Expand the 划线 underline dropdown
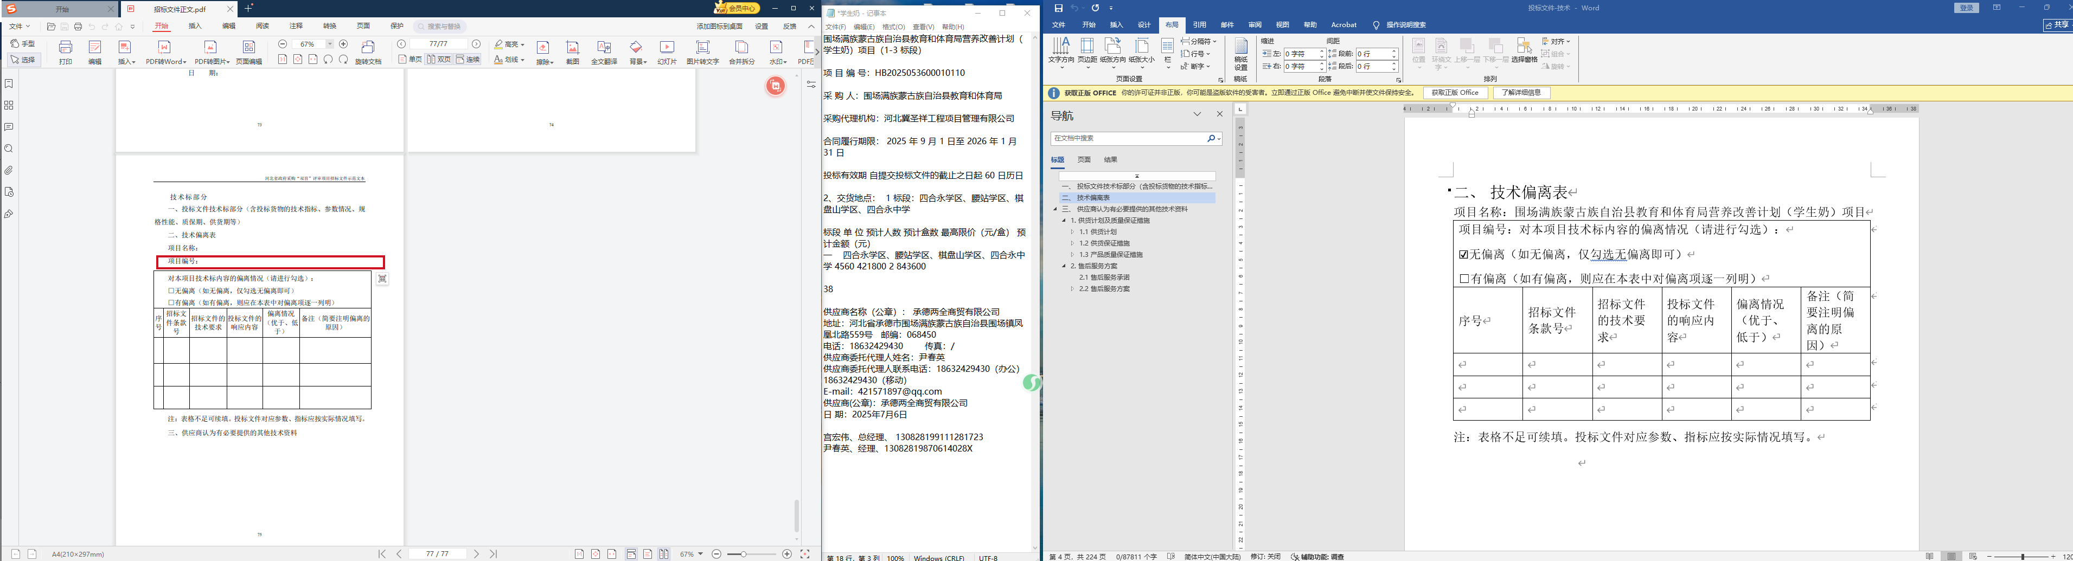2073x561 pixels. click(x=522, y=60)
